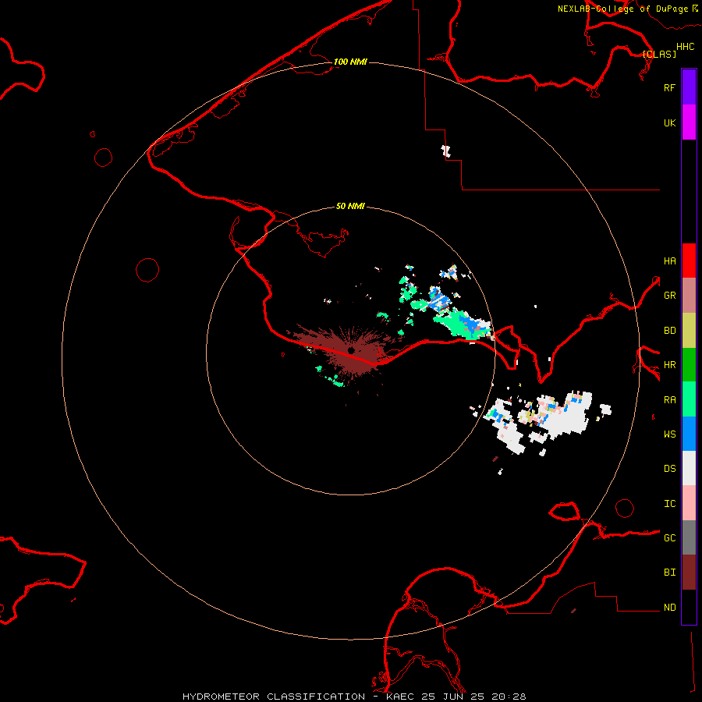702x702 pixels.
Task: Click the 'GR' legend label
Action: (669, 296)
